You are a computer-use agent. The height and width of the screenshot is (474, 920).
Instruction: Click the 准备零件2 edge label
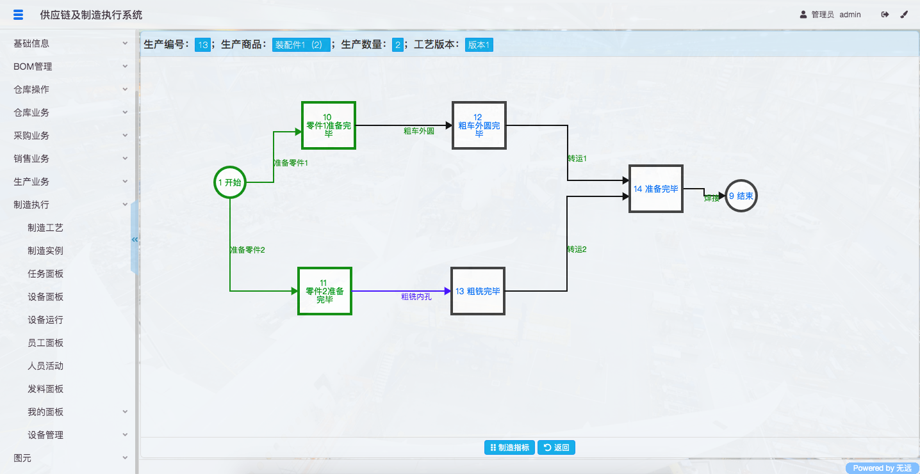point(247,250)
